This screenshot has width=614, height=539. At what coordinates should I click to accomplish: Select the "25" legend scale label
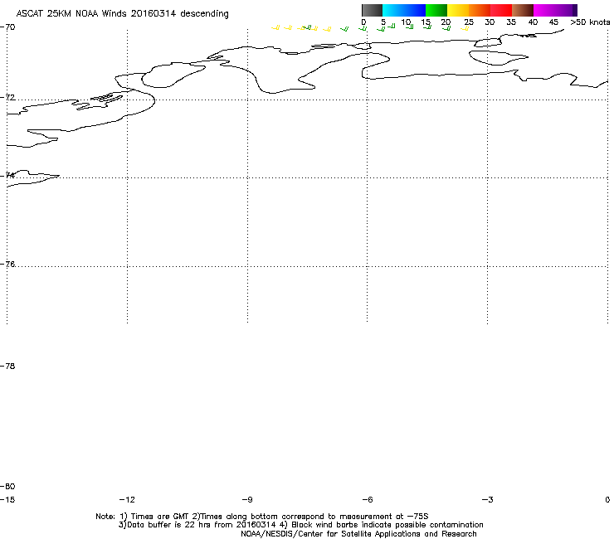click(469, 22)
